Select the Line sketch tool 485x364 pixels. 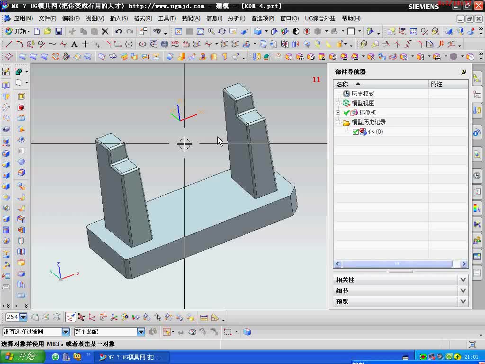click(x=9, y=44)
